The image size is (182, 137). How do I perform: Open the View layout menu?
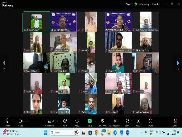tap(155, 4)
